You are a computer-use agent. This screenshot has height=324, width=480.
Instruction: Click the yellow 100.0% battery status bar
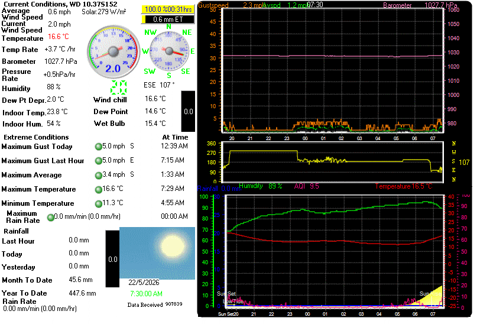(x=168, y=9)
